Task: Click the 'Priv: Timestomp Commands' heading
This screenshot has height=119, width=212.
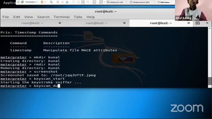Action: point(29,32)
